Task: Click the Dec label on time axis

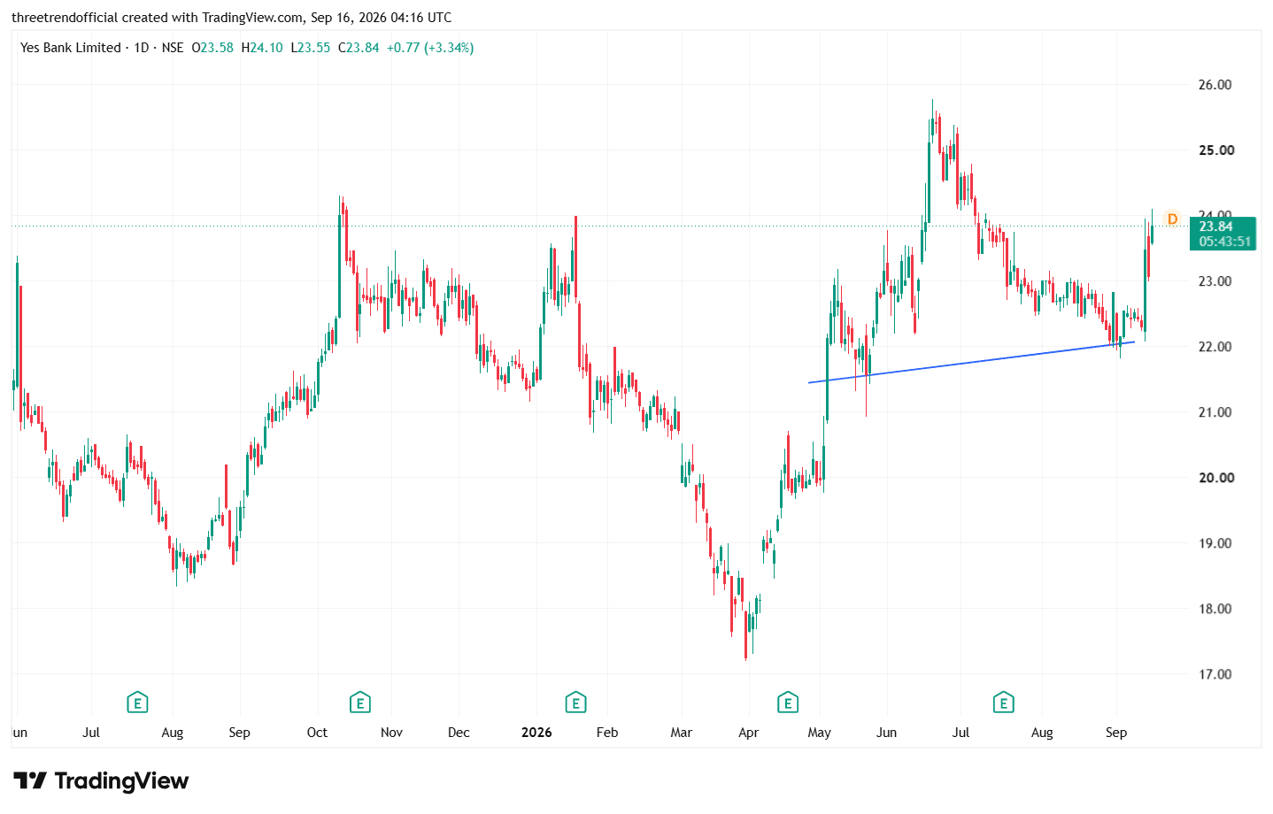Action: 459,733
